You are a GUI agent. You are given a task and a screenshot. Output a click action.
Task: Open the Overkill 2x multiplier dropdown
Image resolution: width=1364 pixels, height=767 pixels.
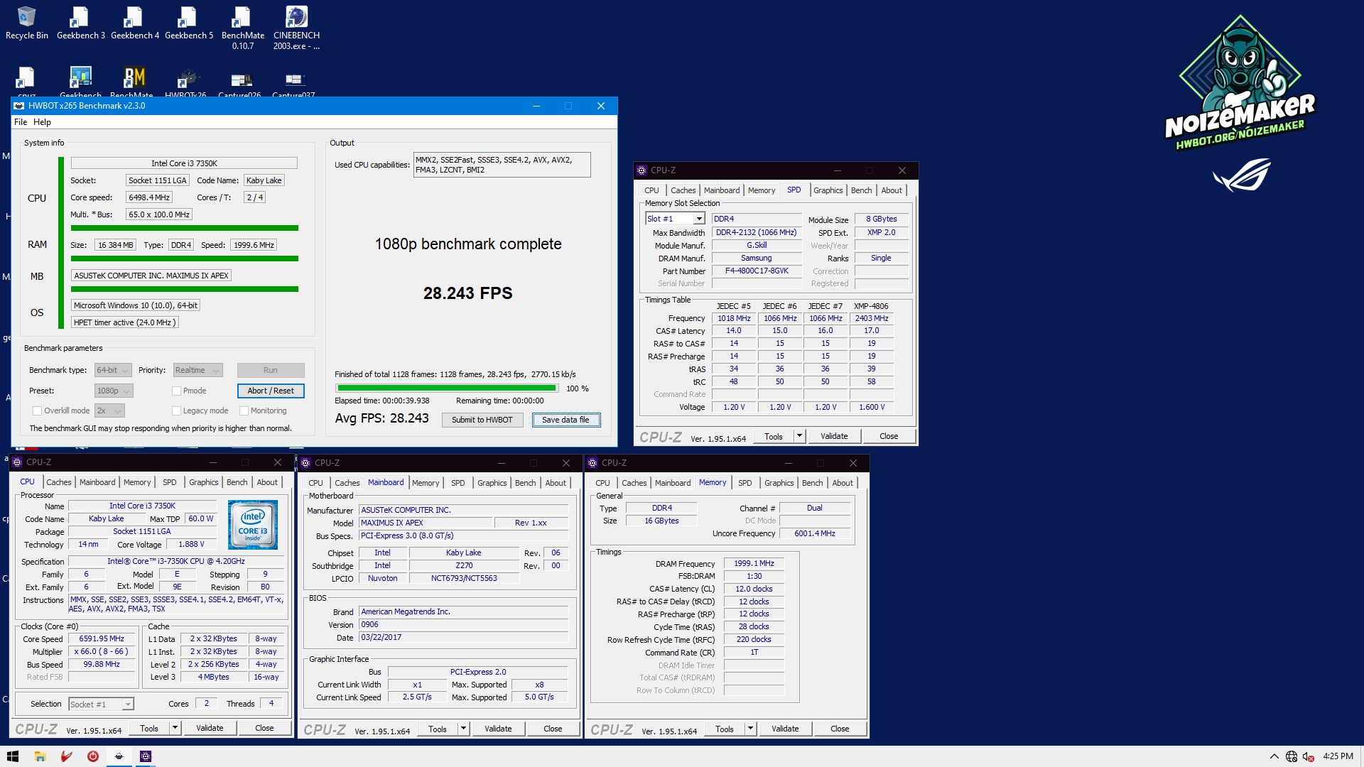[109, 410]
